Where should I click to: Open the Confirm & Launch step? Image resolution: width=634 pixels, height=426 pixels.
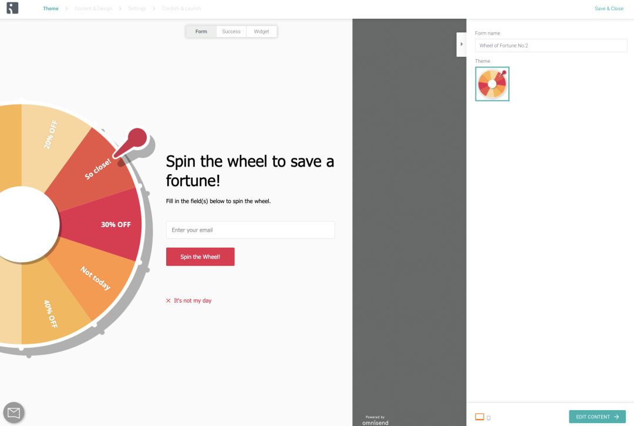tap(181, 9)
